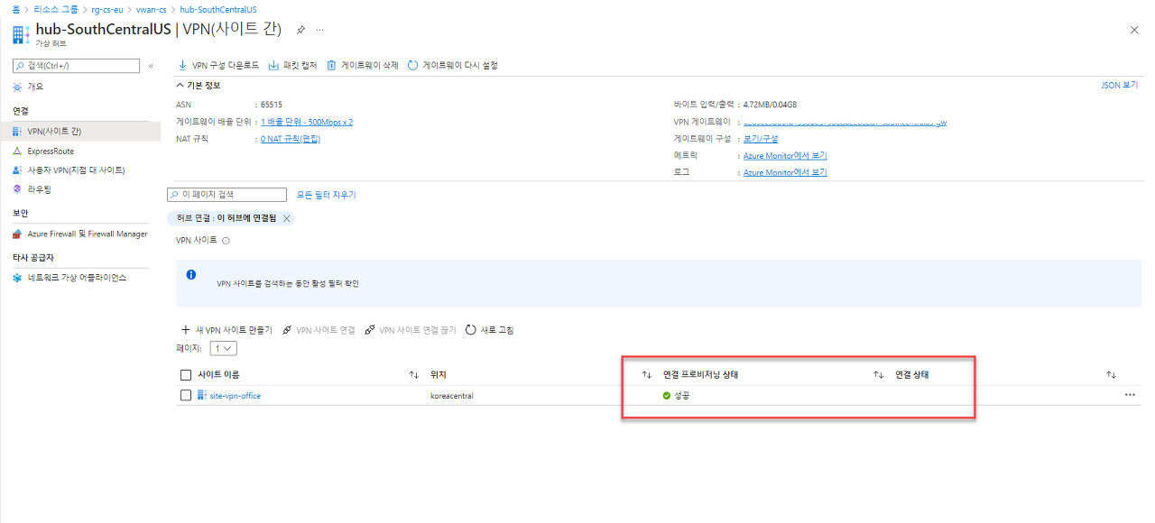Sort by 연결 상태 column arrows
The image size is (1155, 523).
1112,374
